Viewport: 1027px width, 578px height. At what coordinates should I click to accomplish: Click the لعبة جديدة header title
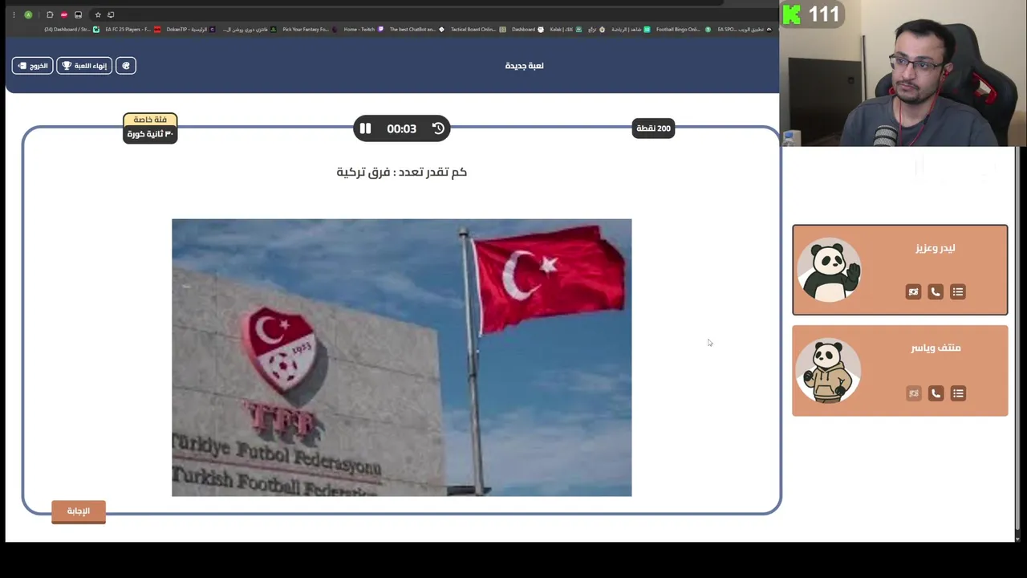pos(524,66)
